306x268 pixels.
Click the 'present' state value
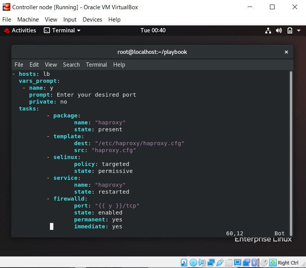pyautogui.click(x=110, y=130)
